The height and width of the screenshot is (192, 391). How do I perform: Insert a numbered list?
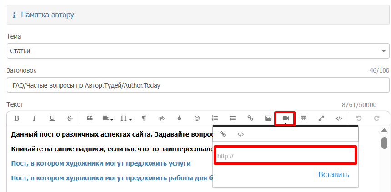[x=215, y=118]
